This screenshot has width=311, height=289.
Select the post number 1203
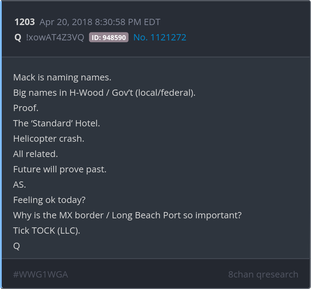(x=25, y=22)
